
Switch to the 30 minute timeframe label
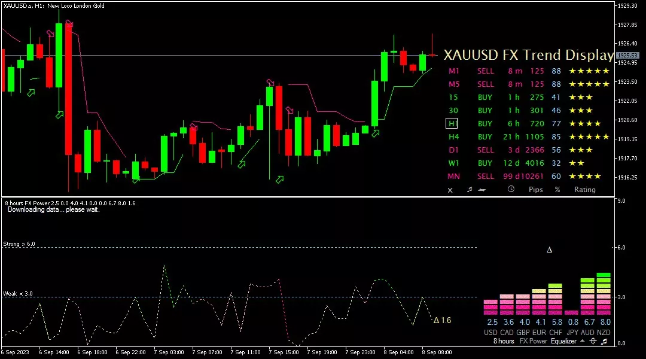click(453, 111)
